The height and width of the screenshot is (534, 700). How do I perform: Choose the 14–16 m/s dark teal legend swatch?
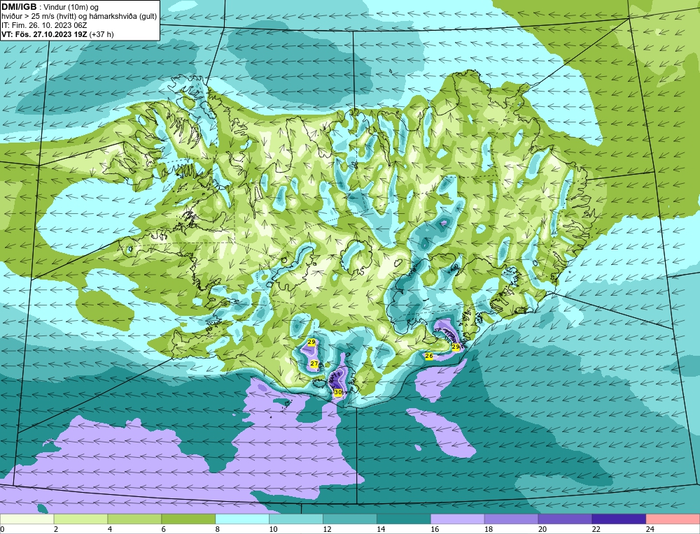404,519
